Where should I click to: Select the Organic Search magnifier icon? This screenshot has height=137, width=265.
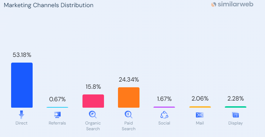(x=93, y=114)
